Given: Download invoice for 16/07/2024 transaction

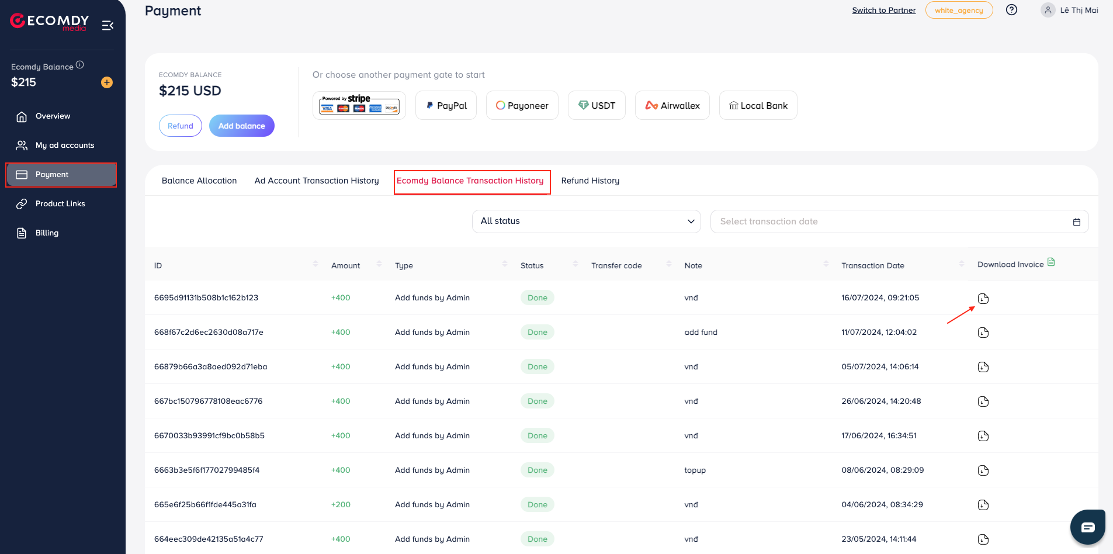Looking at the screenshot, I should [x=983, y=299].
